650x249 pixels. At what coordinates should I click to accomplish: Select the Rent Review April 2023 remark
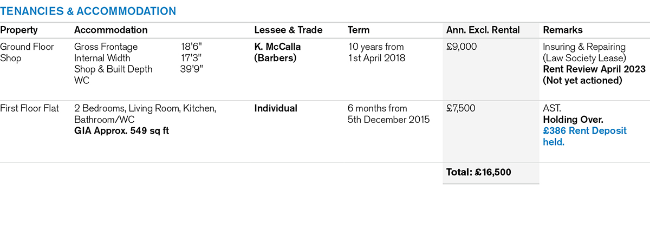(x=594, y=69)
